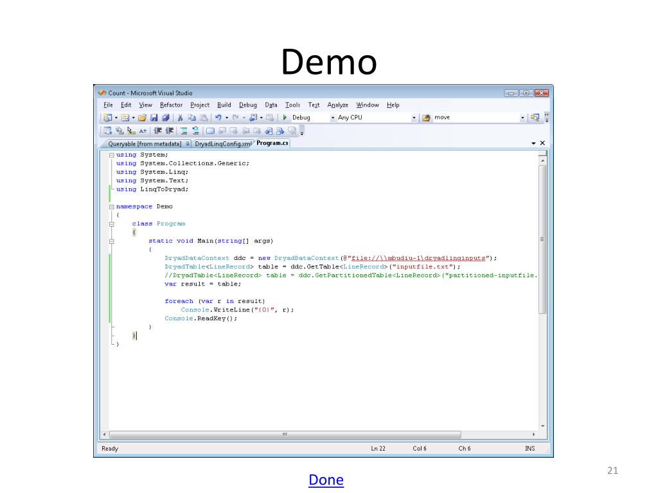Open the Analyze menu

[x=338, y=105]
